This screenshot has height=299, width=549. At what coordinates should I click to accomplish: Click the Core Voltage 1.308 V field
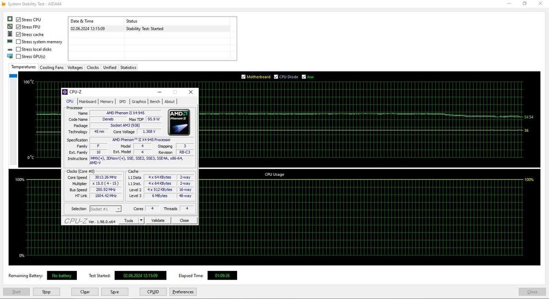click(149, 131)
